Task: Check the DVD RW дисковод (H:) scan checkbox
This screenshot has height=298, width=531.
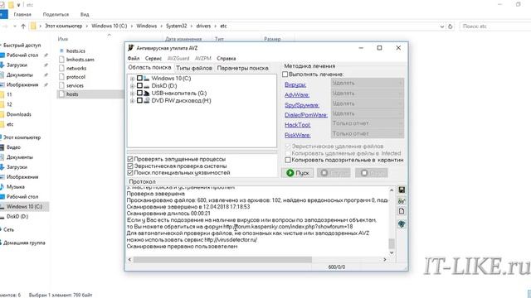Action: [139, 101]
